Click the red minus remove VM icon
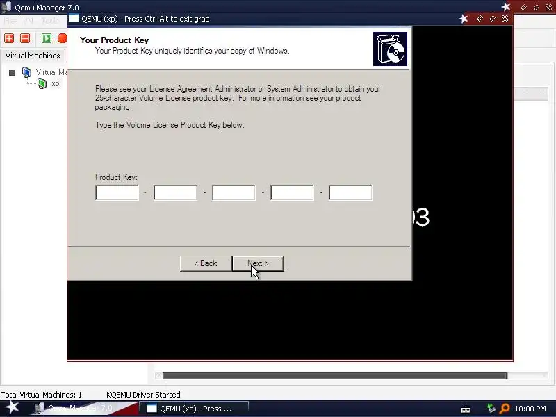Viewport: 556px width, 417px height. (x=25, y=38)
